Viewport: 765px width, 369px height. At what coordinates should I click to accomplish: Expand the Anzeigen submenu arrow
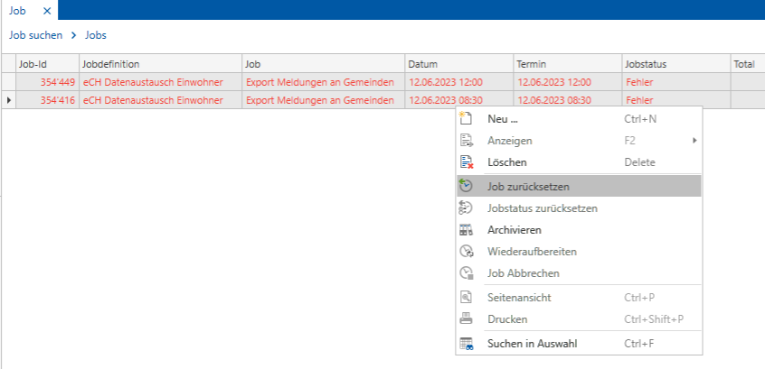click(694, 141)
